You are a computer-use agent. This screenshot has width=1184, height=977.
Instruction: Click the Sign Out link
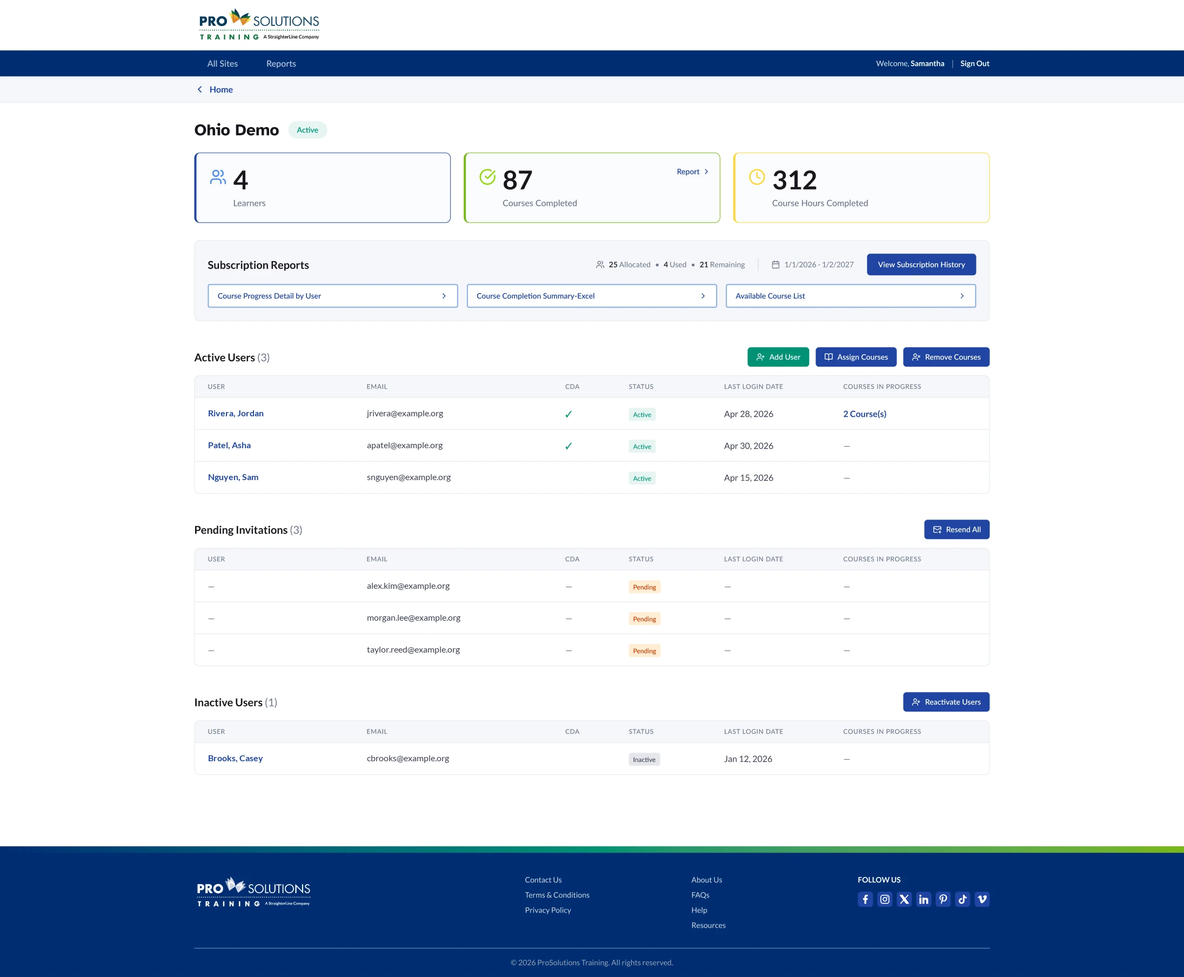(x=975, y=64)
